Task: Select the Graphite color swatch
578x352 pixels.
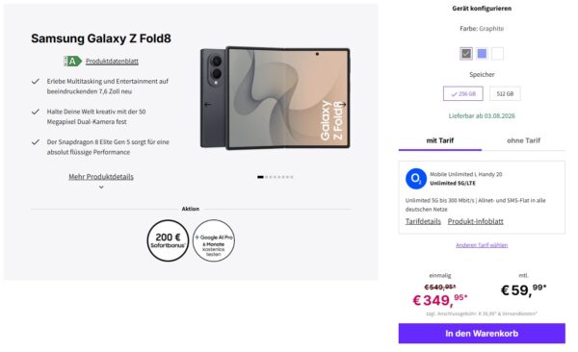Action: pos(466,54)
